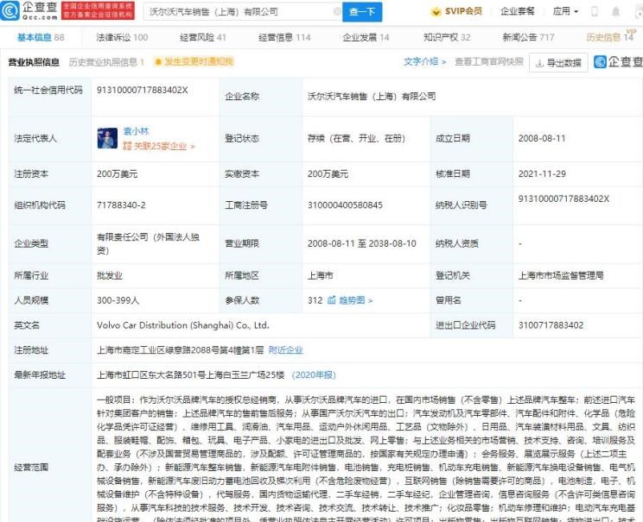The height and width of the screenshot is (522, 643).
Task: Switch to the 新闻公告 tab
Action: 528,37
